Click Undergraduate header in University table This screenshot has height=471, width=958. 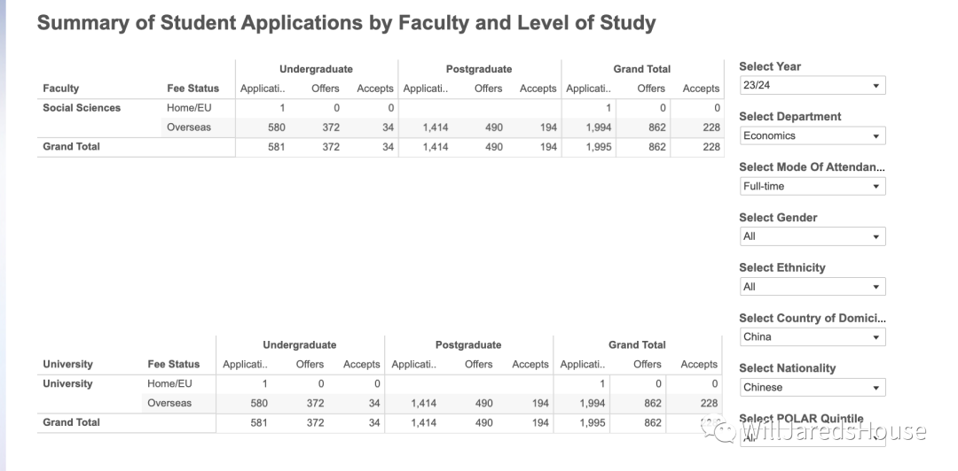pos(300,344)
